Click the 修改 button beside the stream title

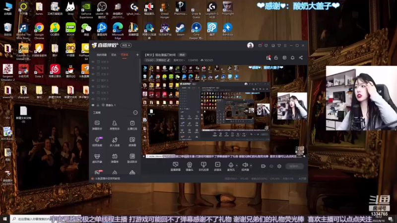coord(182,55)
